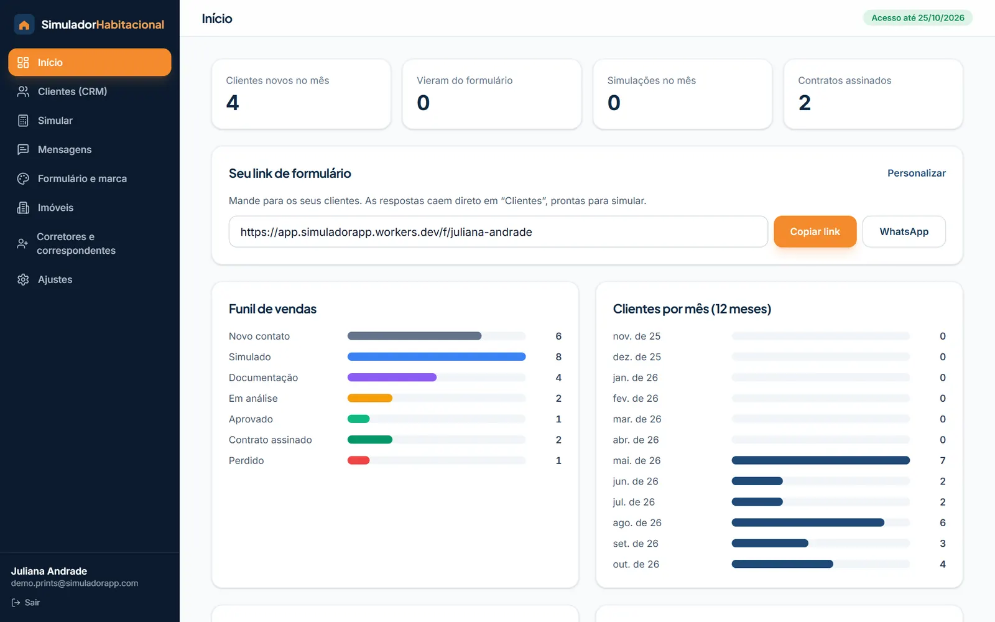Copy the form link with Copiar link
The height and width of the screenshot is (622, 995).
(815, 231)
